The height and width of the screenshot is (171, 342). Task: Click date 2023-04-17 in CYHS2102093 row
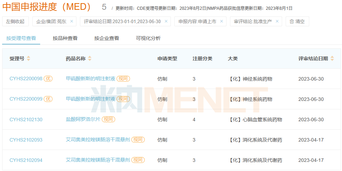tap(311, 140)
